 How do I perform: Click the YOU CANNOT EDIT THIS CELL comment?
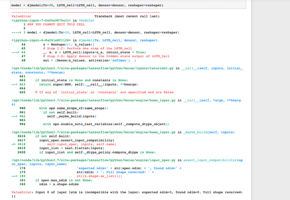pyautogui.click(x=57, y=24)
